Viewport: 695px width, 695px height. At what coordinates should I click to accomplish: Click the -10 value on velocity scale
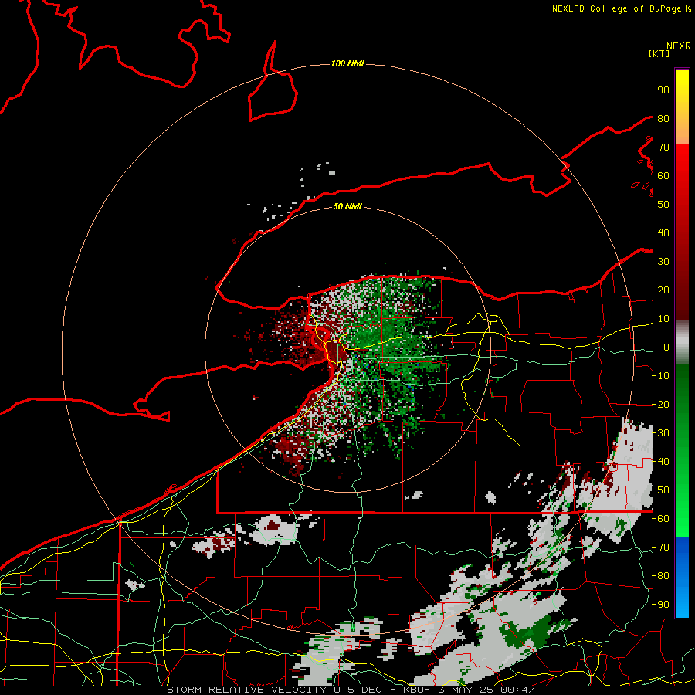tap(660, 376)
